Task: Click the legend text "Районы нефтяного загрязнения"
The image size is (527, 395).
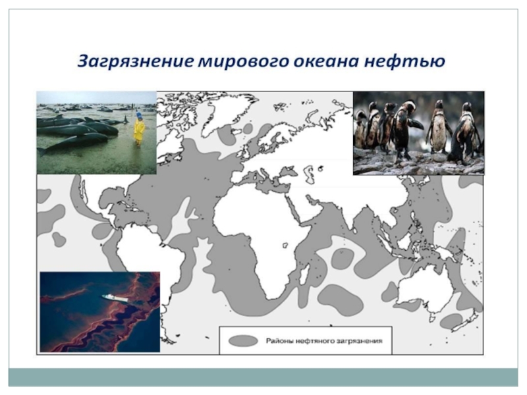Action: 324,340
